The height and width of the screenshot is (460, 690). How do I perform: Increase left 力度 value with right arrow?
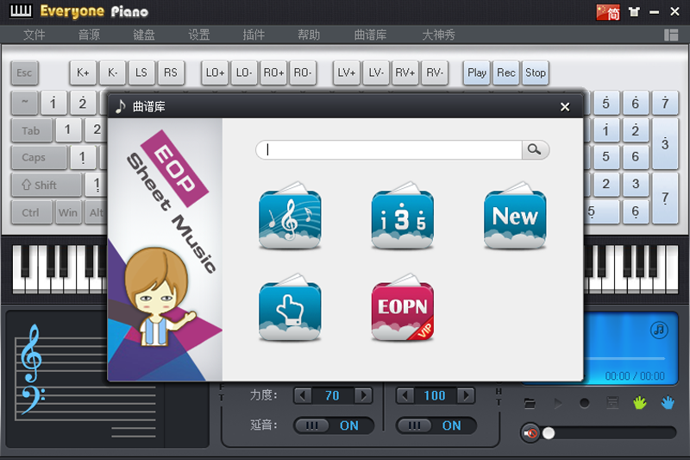363,396
